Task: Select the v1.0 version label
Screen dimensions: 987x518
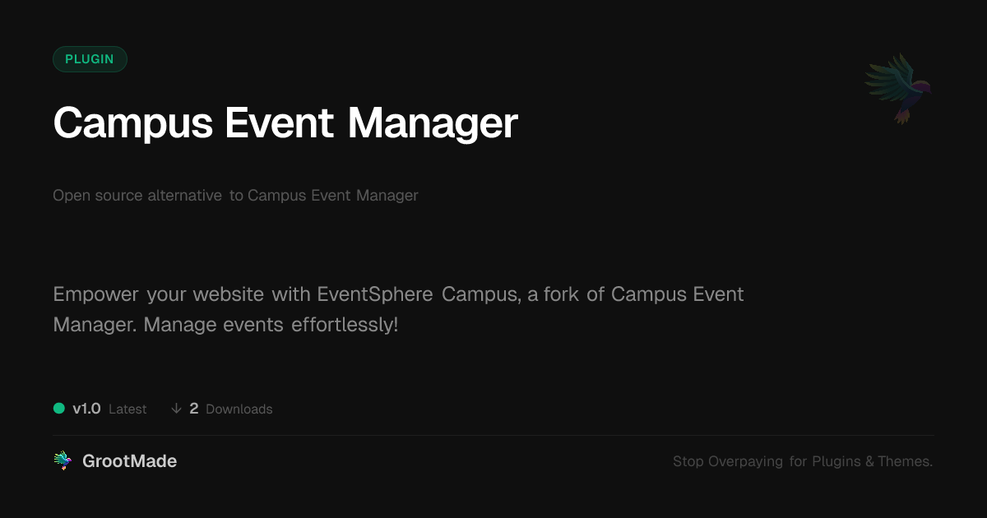Action: [x=86, y=409]
